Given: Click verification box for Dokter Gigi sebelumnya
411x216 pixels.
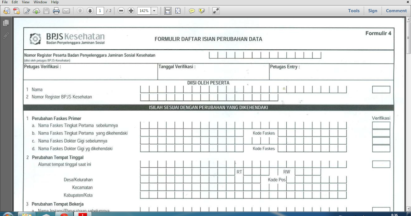Looking at the screenshot, I should point(381,141).
